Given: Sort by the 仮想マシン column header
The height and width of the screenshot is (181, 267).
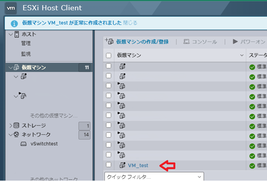Looking at the screenshot, I should tap(129, 55).
